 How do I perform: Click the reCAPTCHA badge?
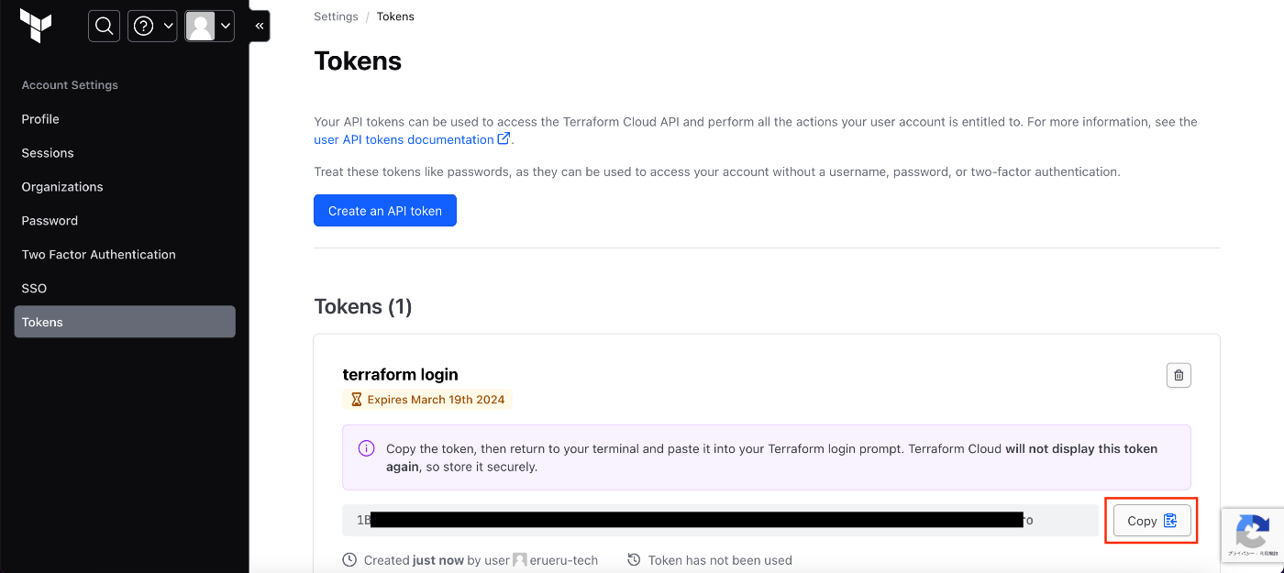[x=1253, y=534]
